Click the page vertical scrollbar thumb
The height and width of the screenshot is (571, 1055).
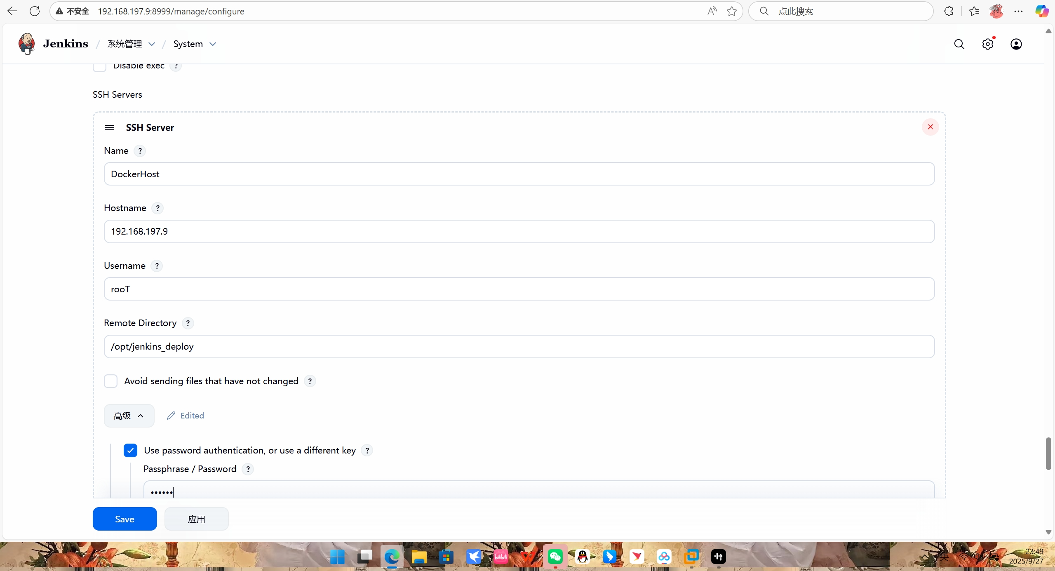point(1049,454)
